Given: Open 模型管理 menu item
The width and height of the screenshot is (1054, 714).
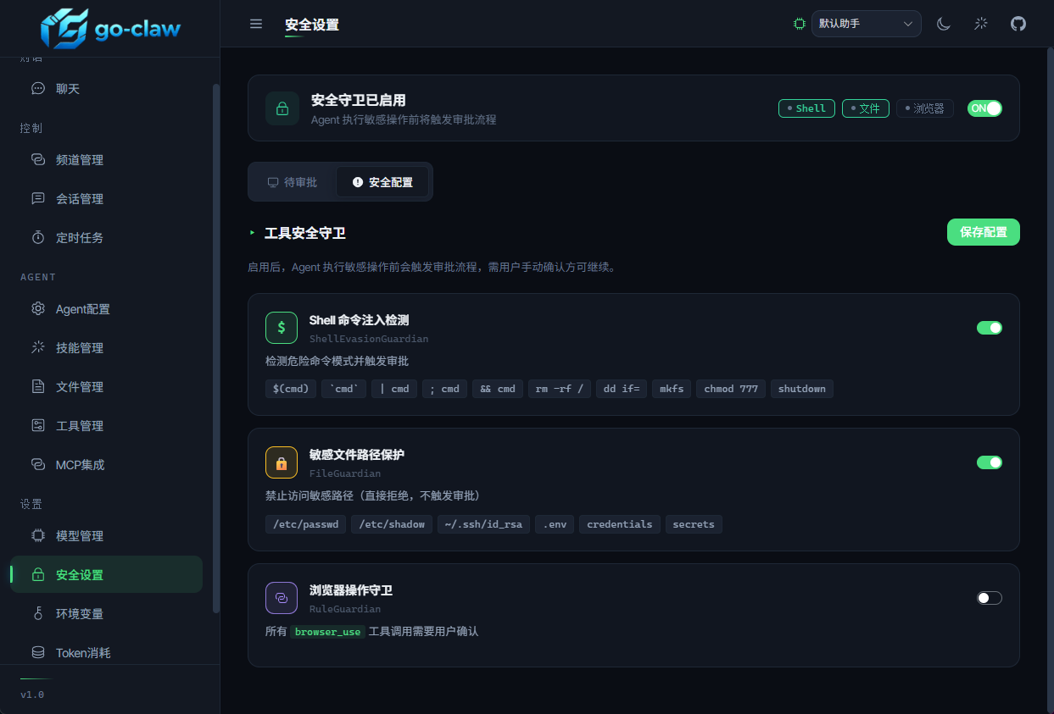Looking at the screenshot, I should click(x=107, y=535).
